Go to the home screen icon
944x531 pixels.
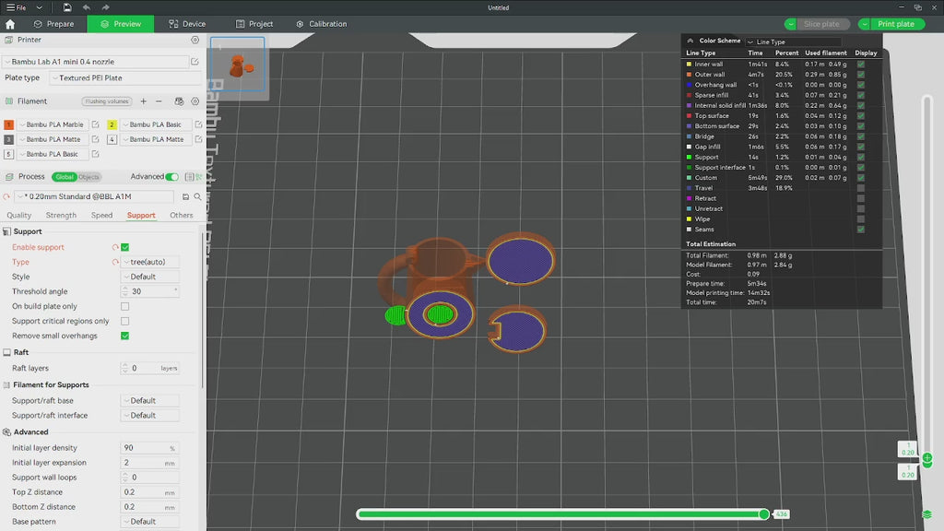10,24
